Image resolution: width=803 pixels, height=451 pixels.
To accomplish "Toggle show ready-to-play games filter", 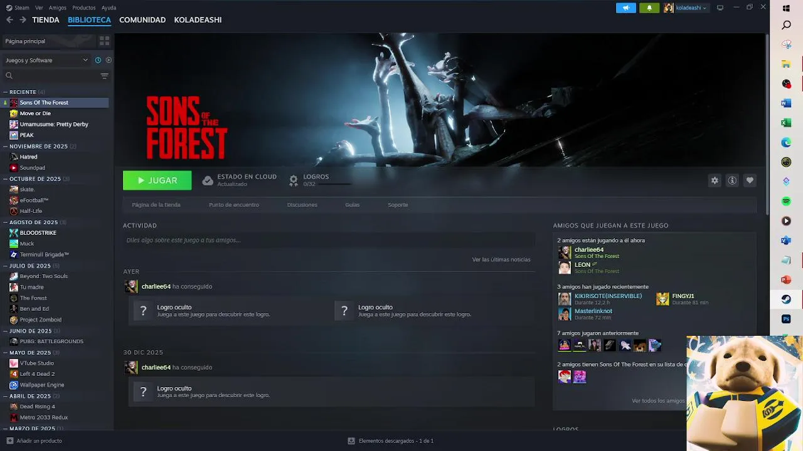I will coord(109,60).
